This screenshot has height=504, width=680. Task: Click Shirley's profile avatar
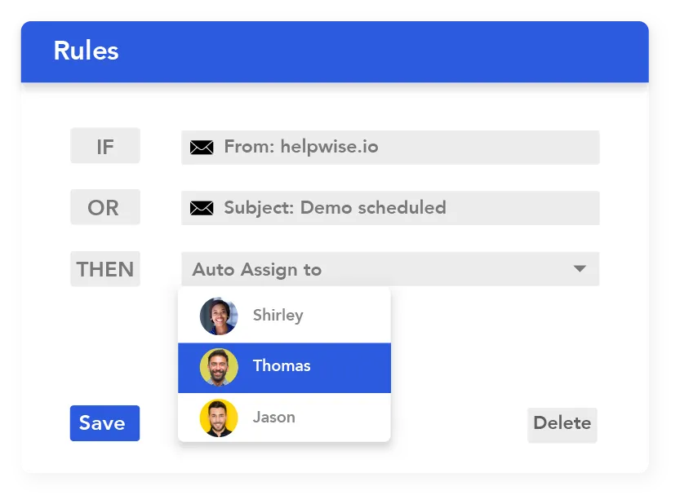219,316
